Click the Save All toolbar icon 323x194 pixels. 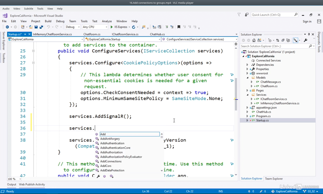pyautogui.click(x=41, y=27)
